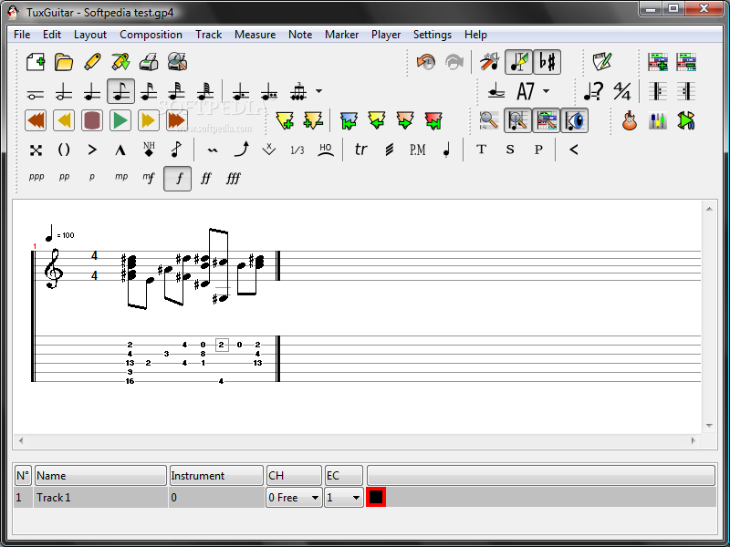
Task: Click the tuplet division icon
Action: [298, 92]
